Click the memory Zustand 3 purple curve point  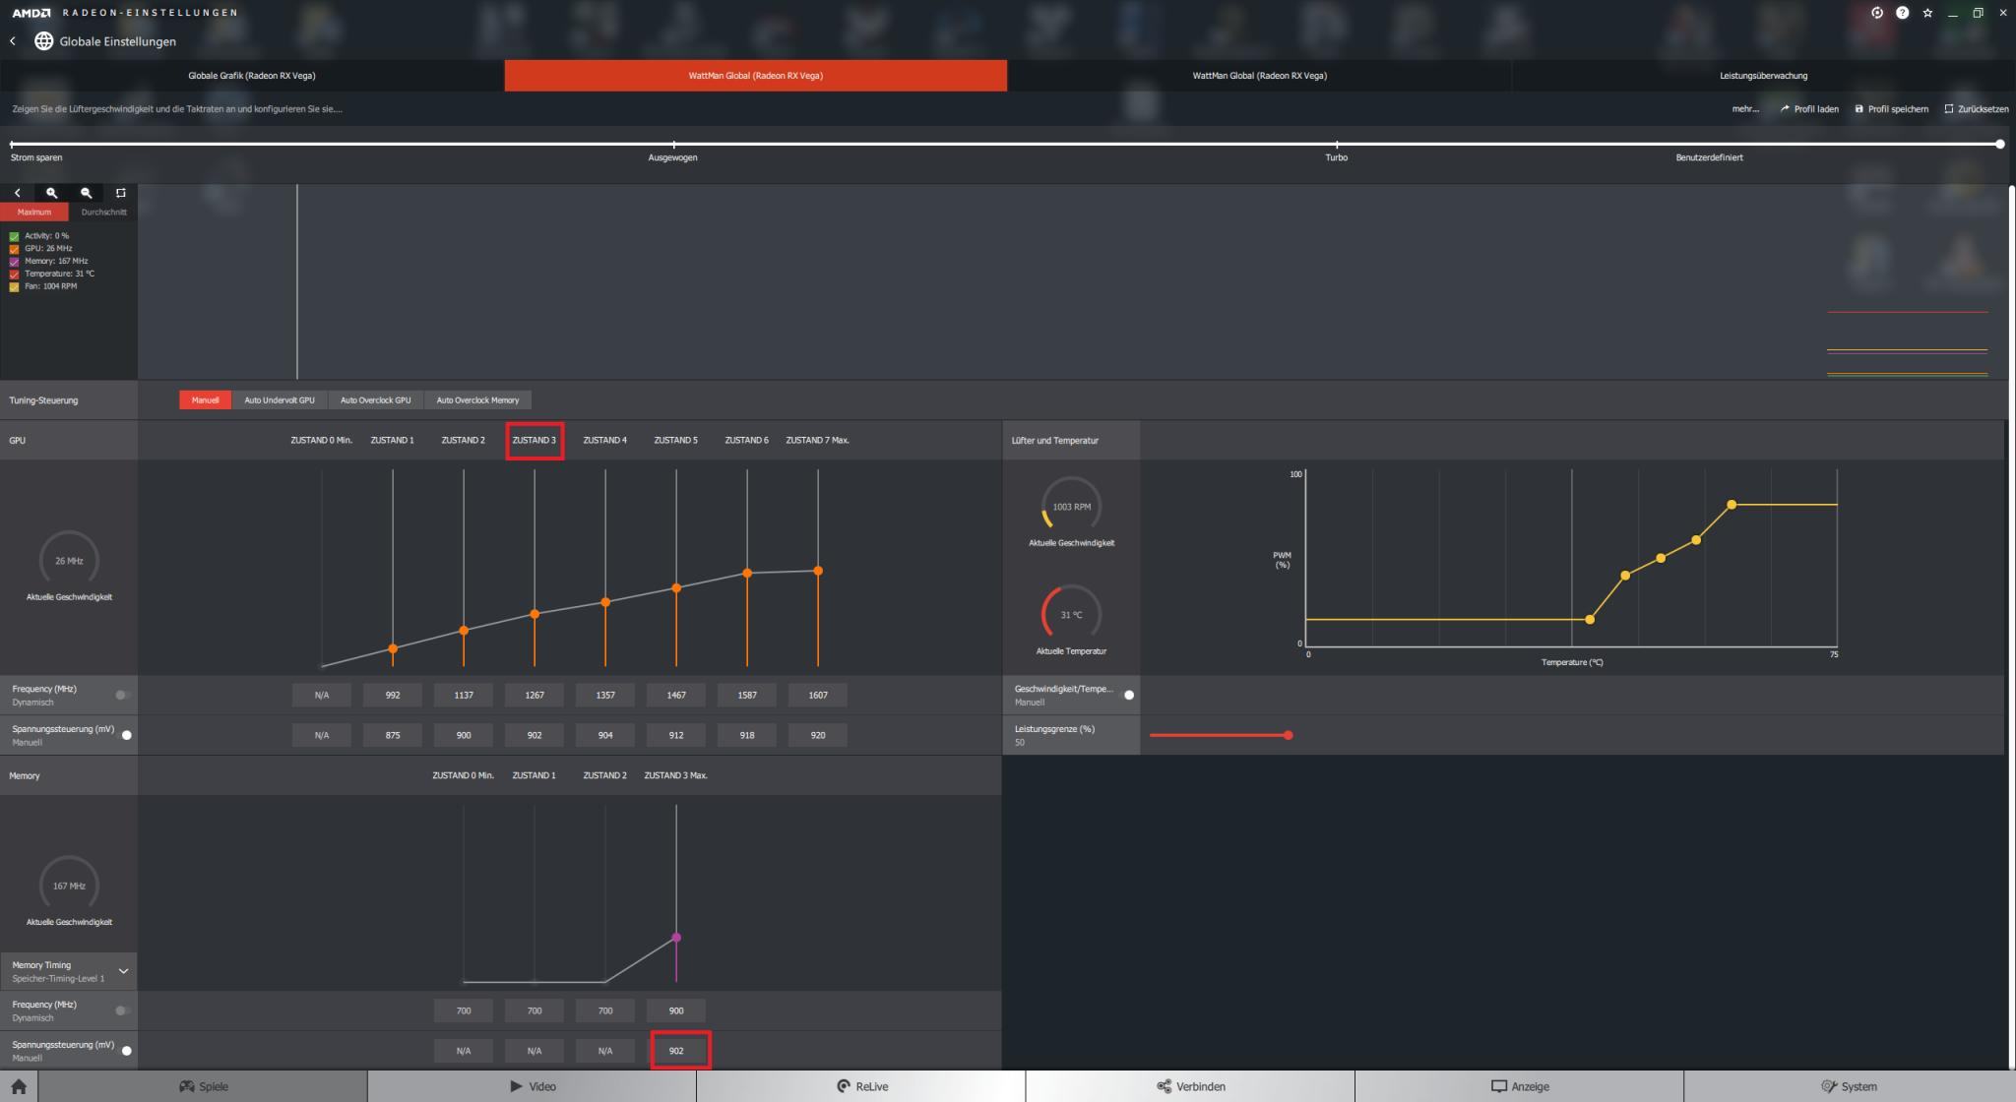pyautogui.click(x=676, y=938)
